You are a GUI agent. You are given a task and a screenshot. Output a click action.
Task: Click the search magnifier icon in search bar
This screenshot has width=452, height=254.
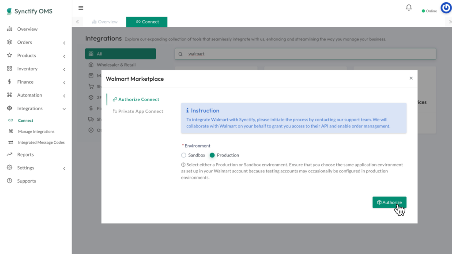[181, 54]
